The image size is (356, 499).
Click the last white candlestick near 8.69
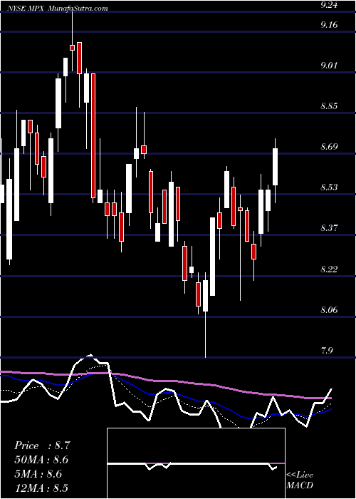click(x=276, y=167)
